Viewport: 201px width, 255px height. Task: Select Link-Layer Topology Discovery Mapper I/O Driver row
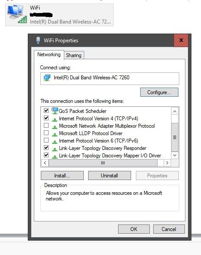coord(110,156)
